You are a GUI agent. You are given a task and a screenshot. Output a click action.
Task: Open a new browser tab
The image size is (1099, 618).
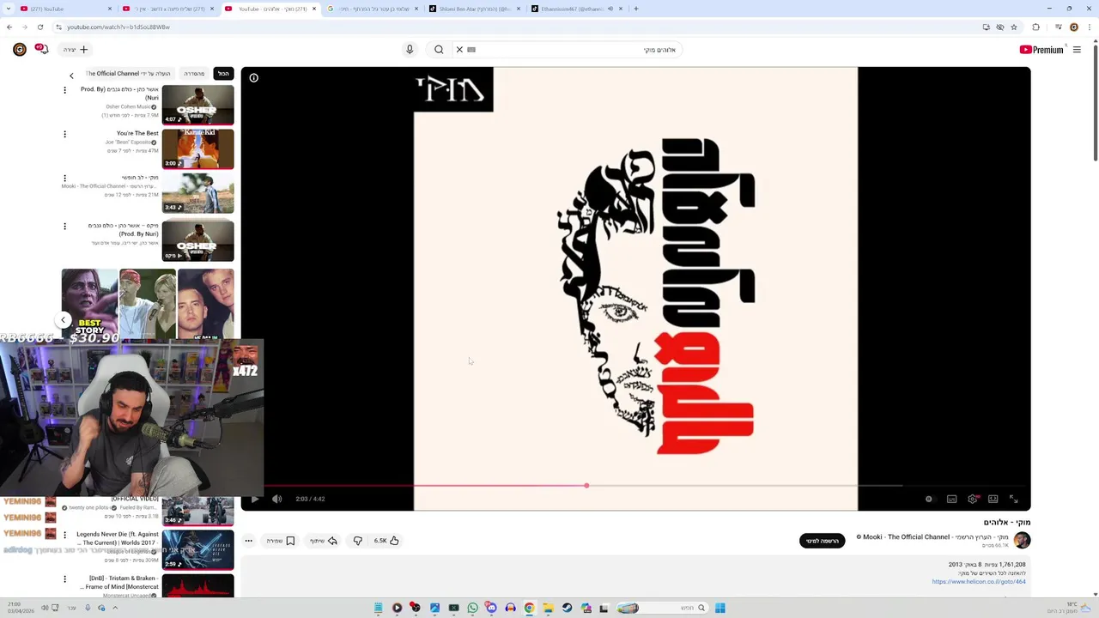point(635,9)
